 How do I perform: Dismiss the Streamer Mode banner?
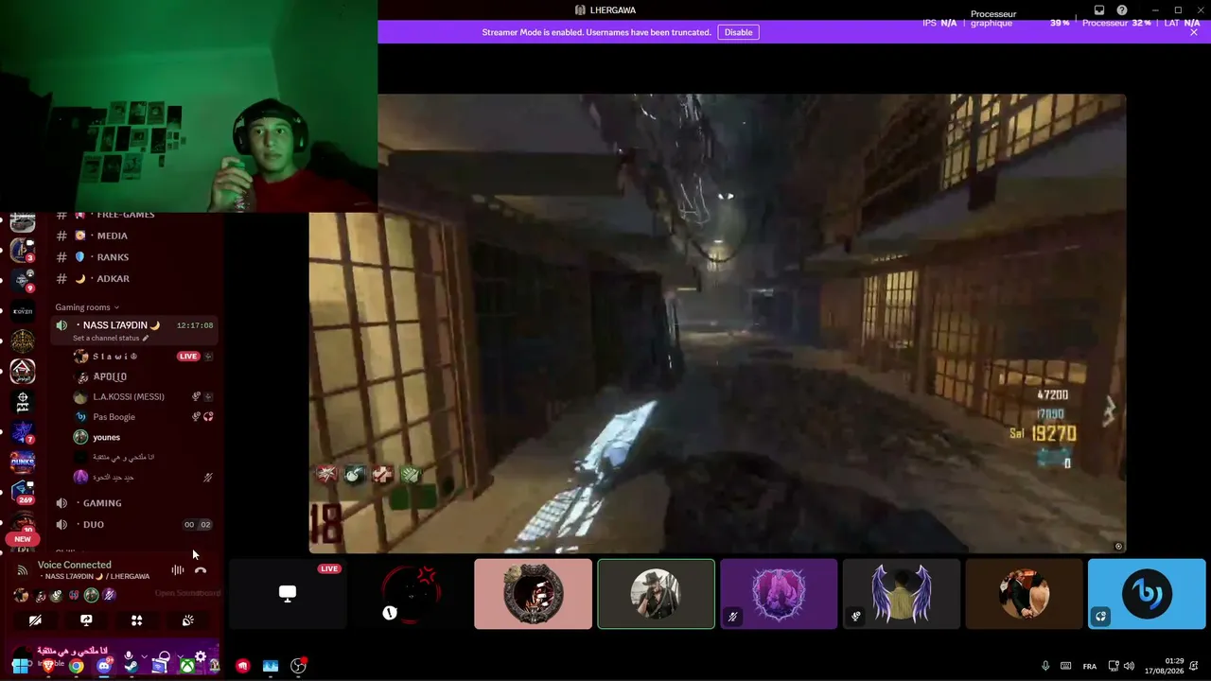(x=1194, y=32)
